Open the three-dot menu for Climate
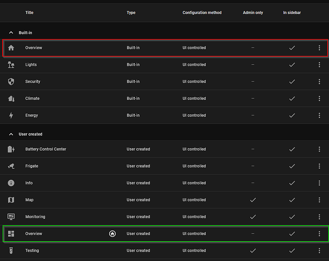 coord(320,99)
